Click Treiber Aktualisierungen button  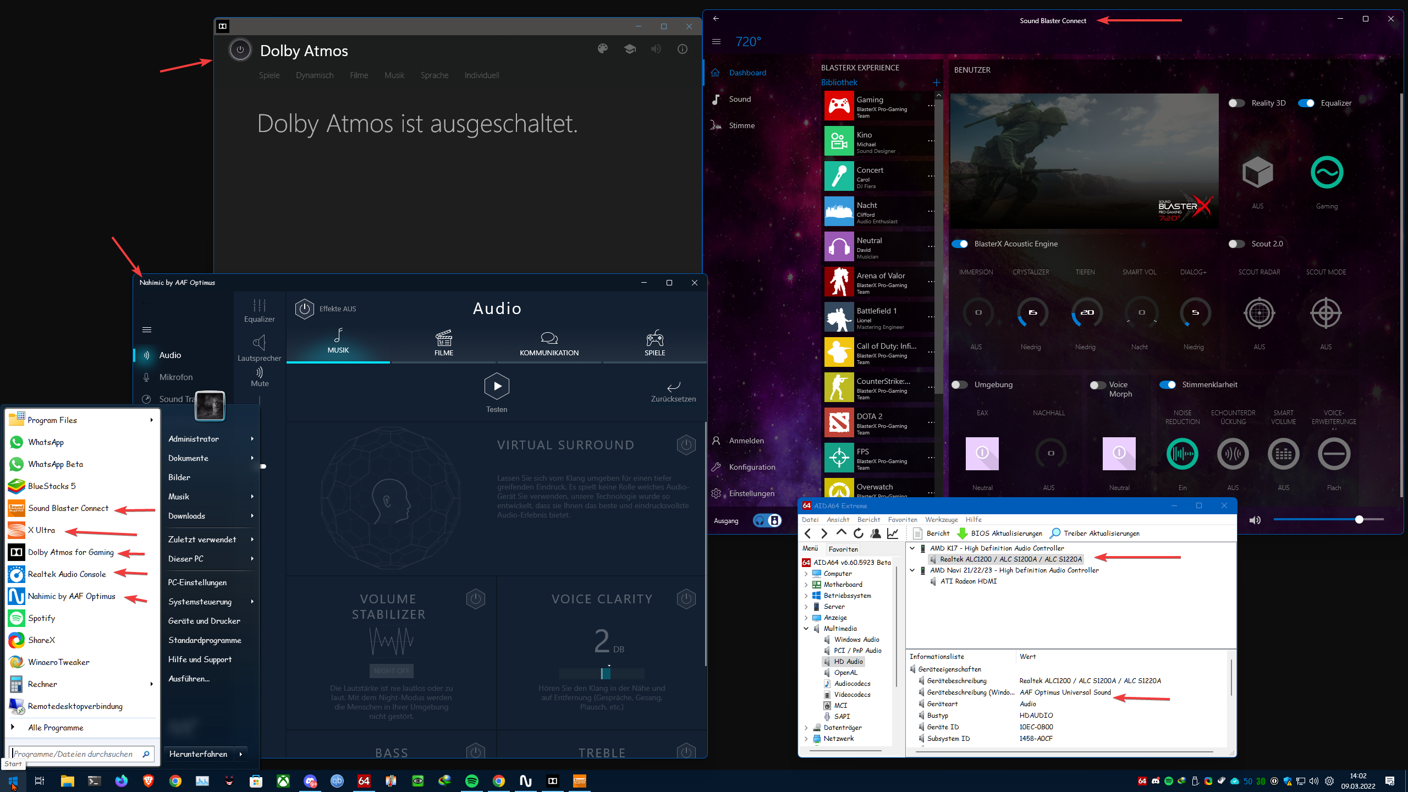point(1094,533)
